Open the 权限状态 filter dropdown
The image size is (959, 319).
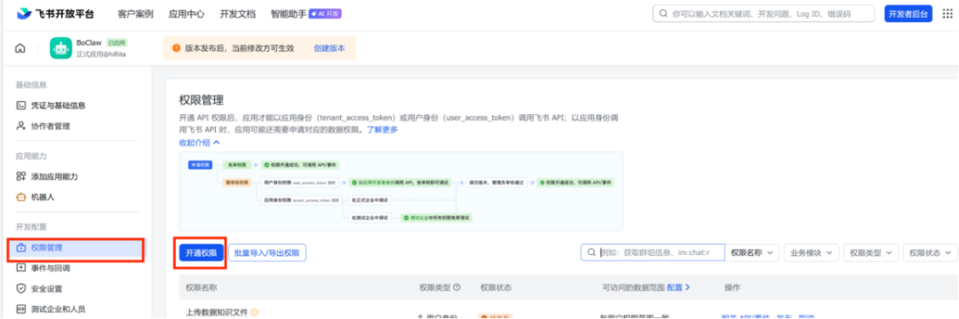pos(930,252)
